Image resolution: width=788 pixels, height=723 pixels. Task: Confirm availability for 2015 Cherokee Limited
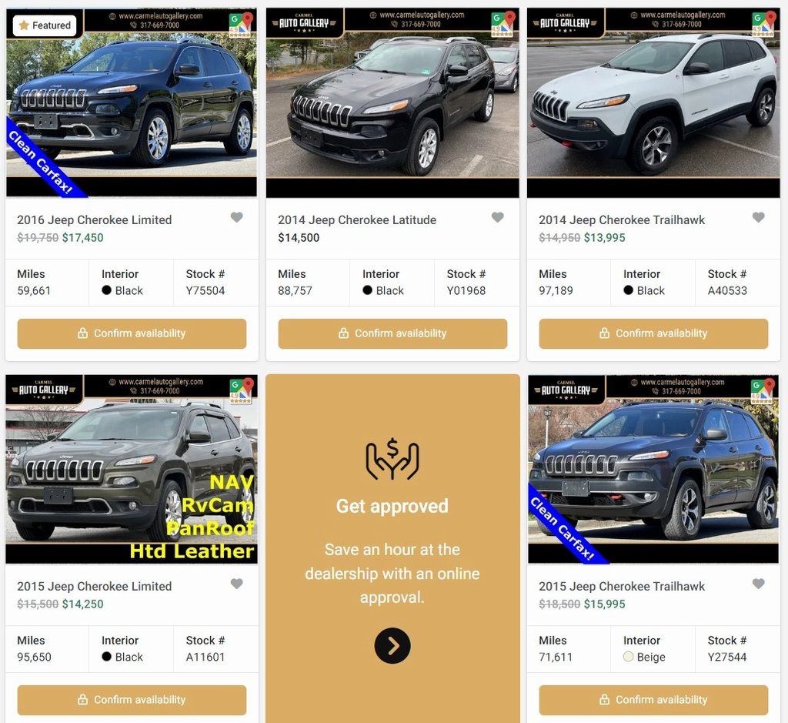tap(132, 700)
